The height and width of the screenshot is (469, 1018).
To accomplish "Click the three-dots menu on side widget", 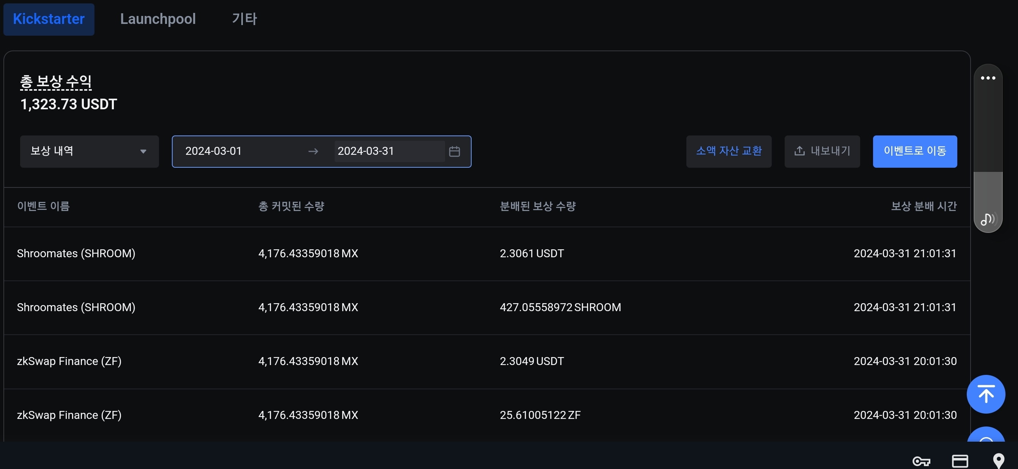I will pyautogui.click(x=988, y=78).
